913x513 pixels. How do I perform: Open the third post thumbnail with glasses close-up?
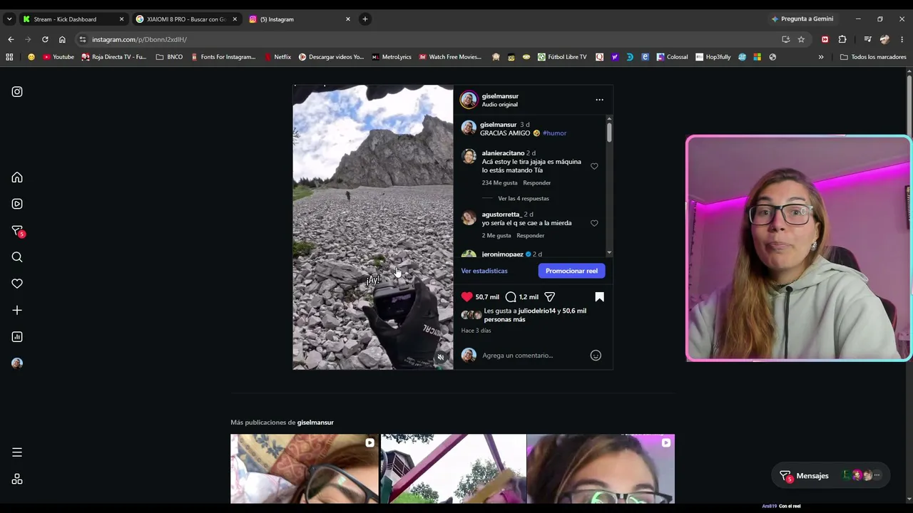[601, 469]
